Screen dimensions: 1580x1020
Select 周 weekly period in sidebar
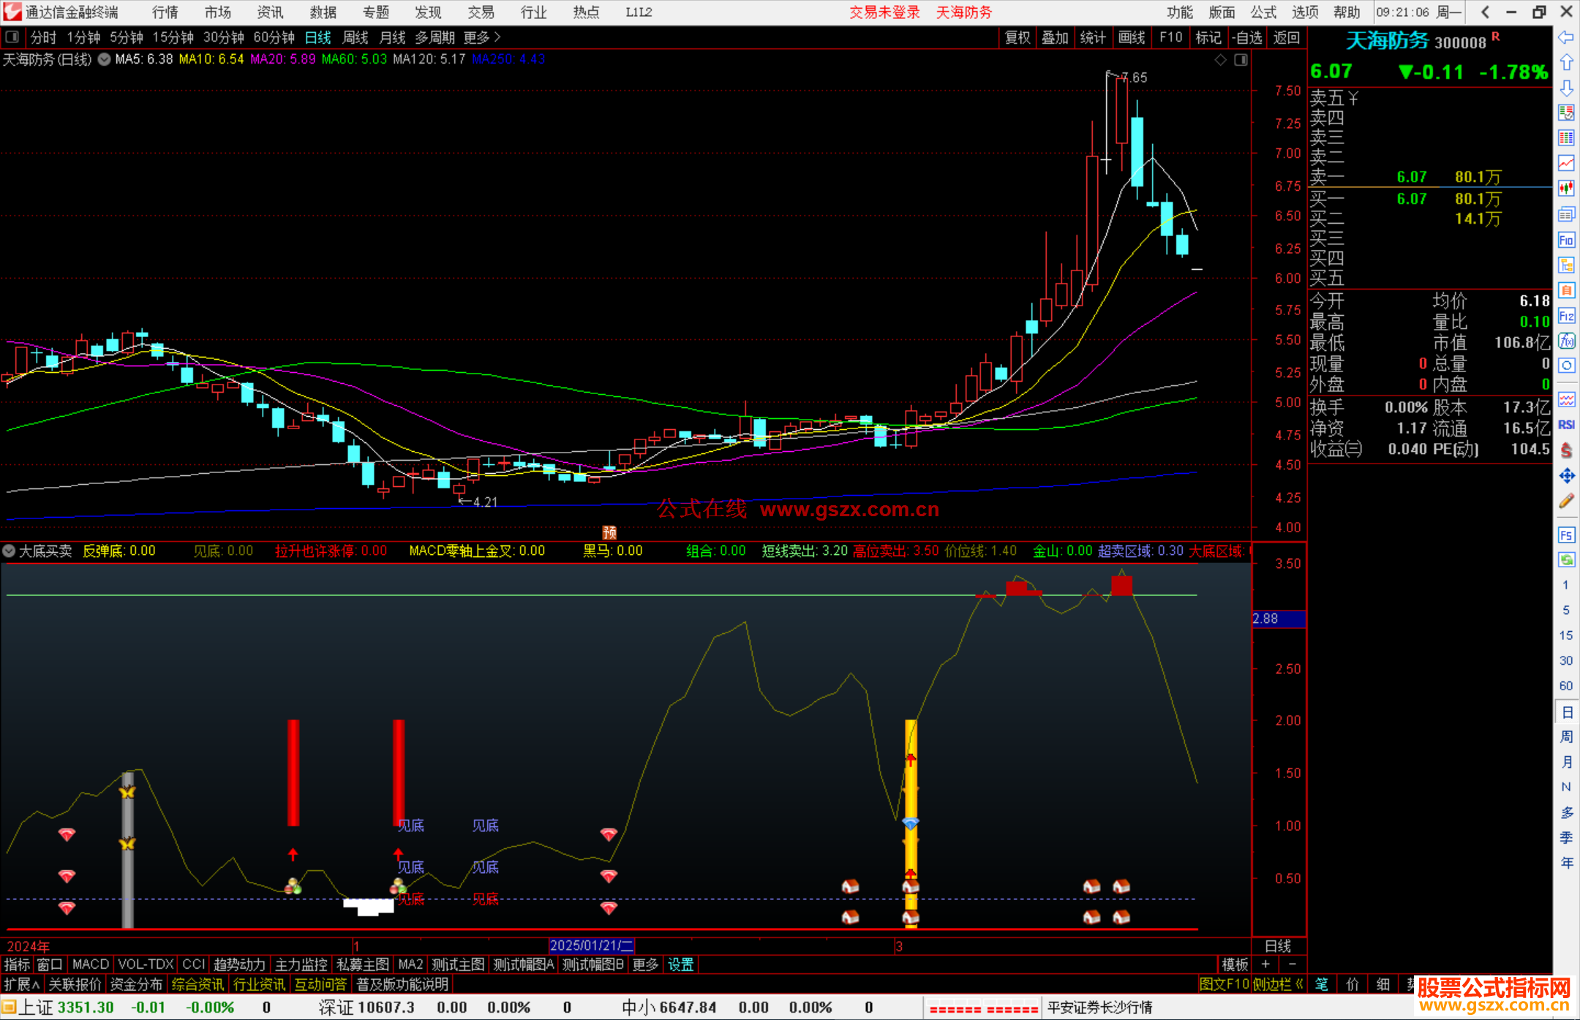1566,737
